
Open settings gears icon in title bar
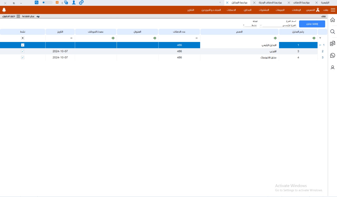point(81,2)
